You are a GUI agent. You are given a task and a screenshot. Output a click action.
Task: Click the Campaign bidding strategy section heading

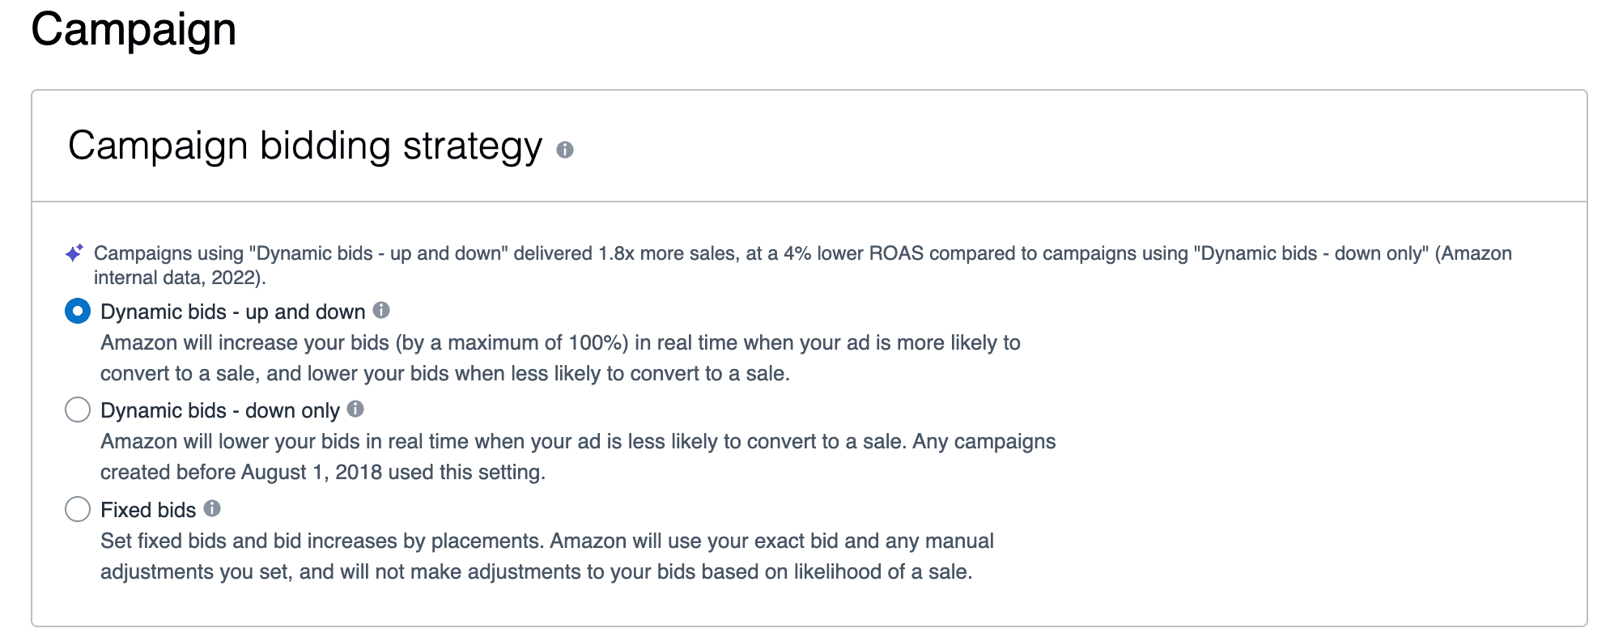[x=305, y=146]
